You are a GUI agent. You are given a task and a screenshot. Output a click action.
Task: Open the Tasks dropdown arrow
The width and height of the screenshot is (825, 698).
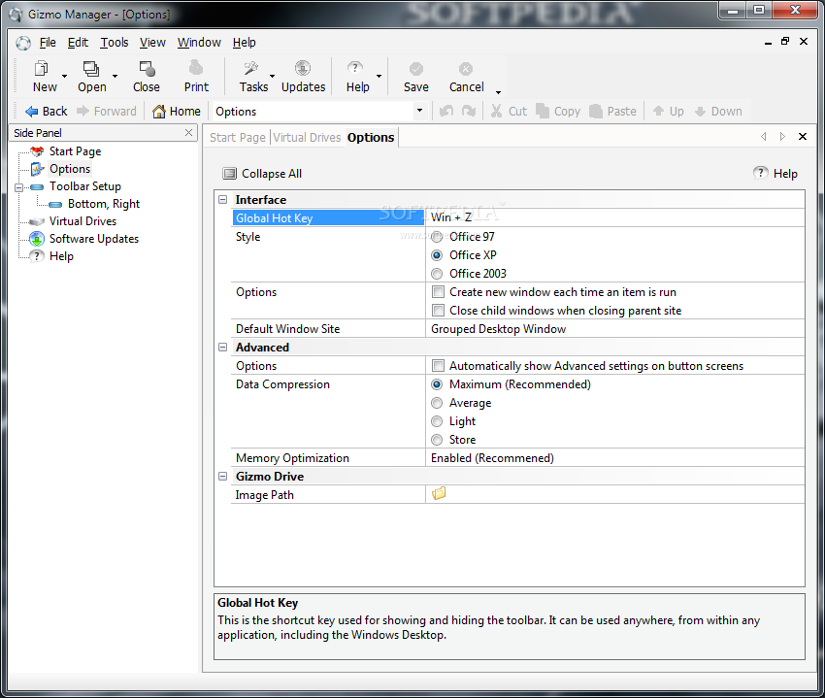[272, 77]
